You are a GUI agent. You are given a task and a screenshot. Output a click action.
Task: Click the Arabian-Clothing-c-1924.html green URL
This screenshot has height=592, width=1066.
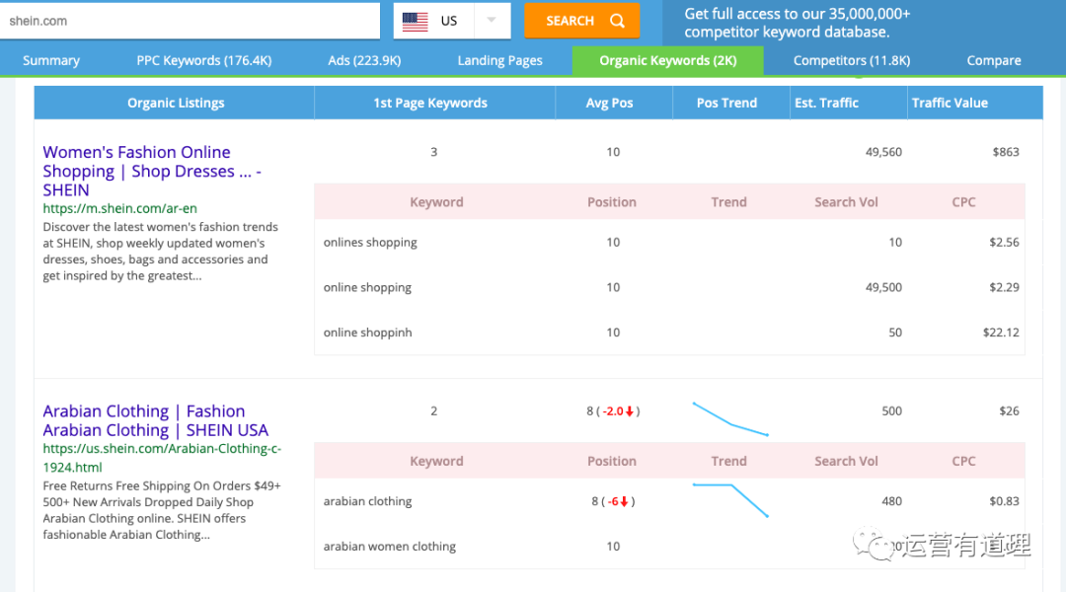[162, 457]
